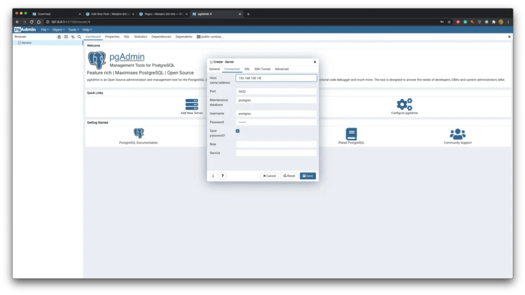Click the Save button

click(308, 175)
